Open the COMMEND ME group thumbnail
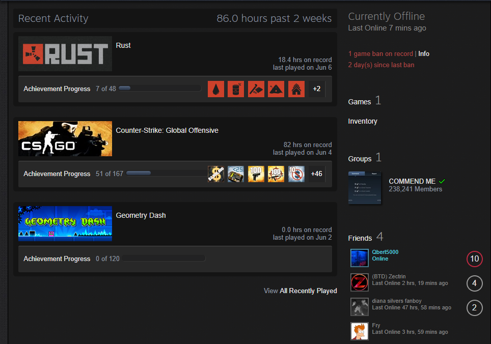Screen dimensions: 491x344 pyautogui.click(x=365, y=188)
